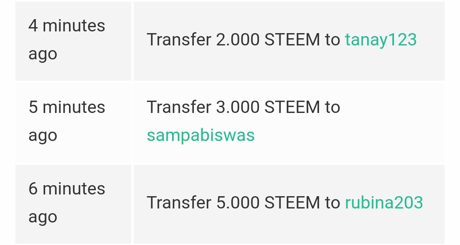The image size is (460, 245).
Task: Click the word "ago" beneath "4 minutes"
Action: coord(43,55)
